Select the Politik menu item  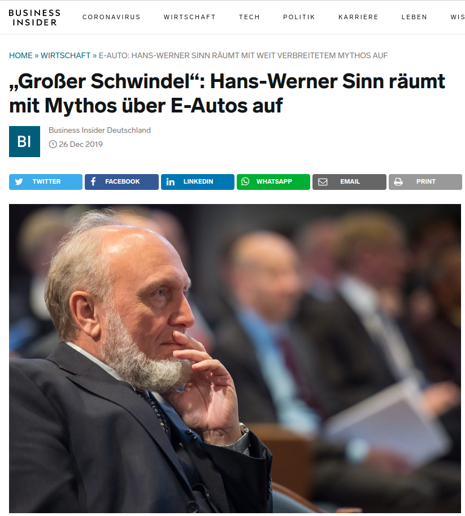tap(299, 17)
